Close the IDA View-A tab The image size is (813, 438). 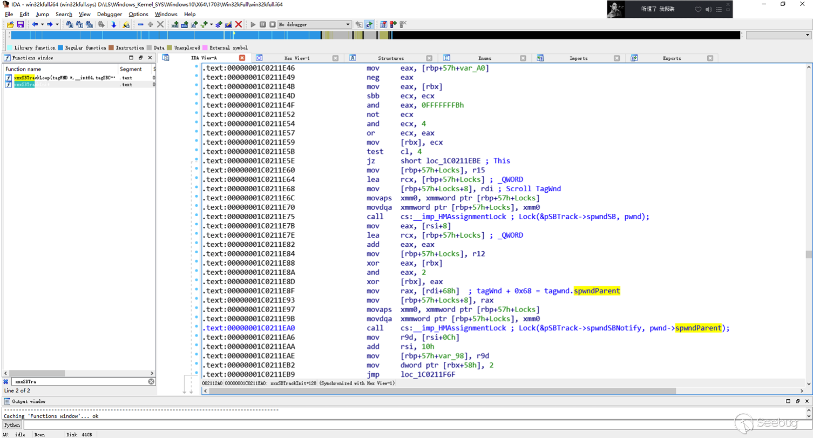(x=242, y=58)
